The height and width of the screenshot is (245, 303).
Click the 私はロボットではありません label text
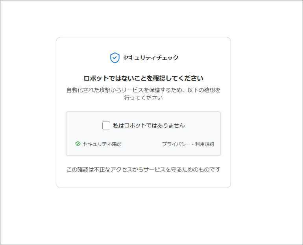click(x=149, y=125)
